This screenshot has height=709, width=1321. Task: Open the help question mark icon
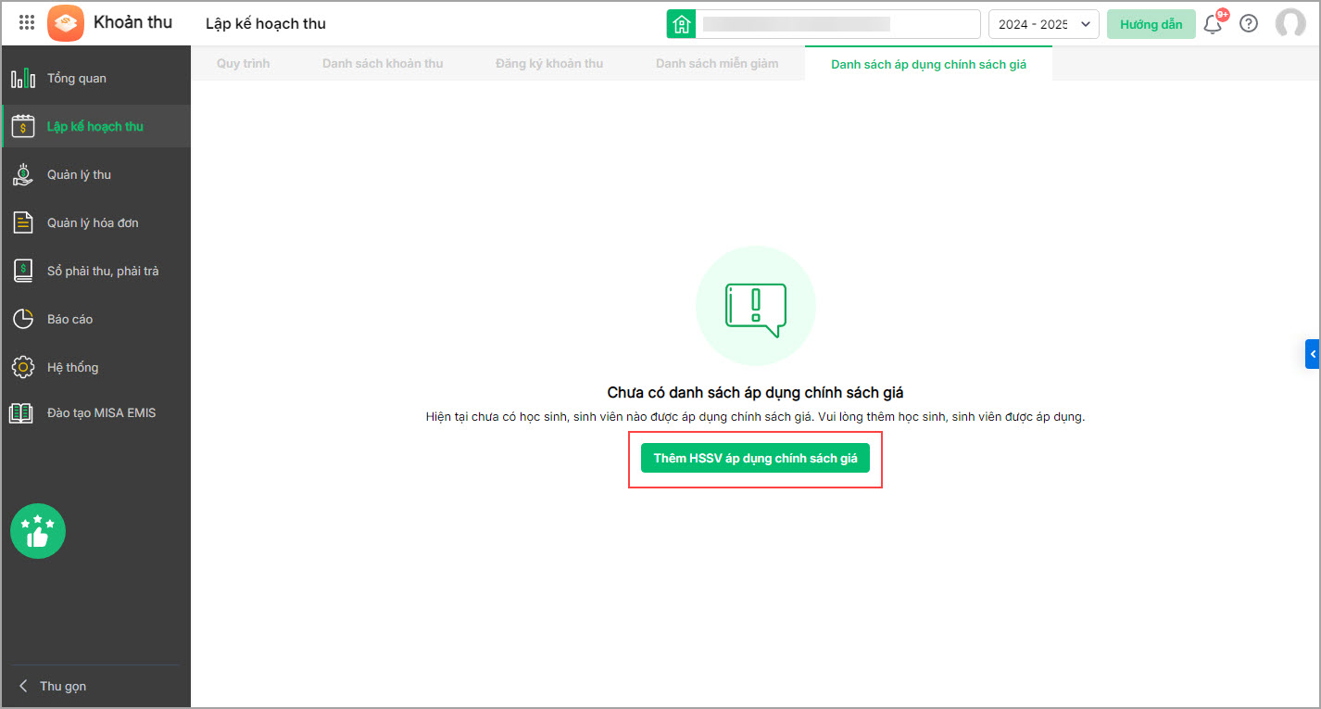1249,24
